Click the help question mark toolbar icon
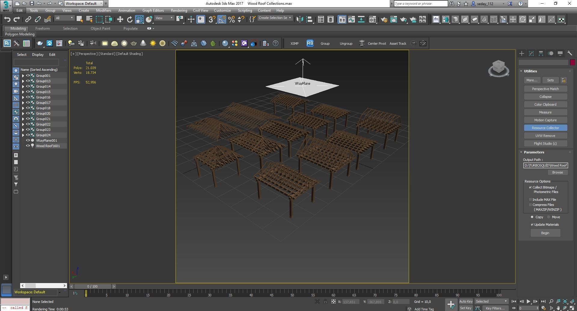577x311 pixels. 276,44
